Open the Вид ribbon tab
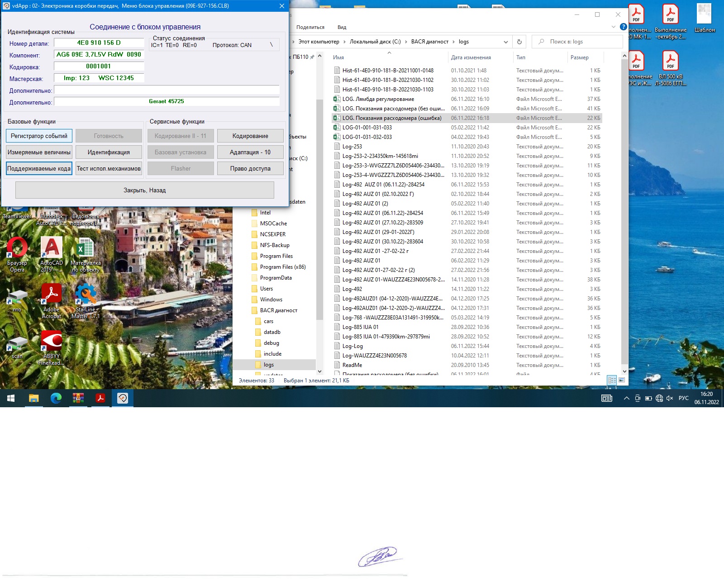The image size is (724, 581). pyautogui.click(x=342, y=27)
